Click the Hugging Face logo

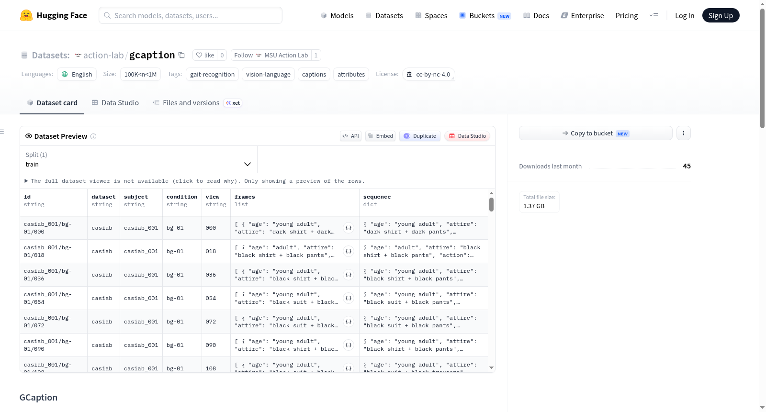[54, 15]
